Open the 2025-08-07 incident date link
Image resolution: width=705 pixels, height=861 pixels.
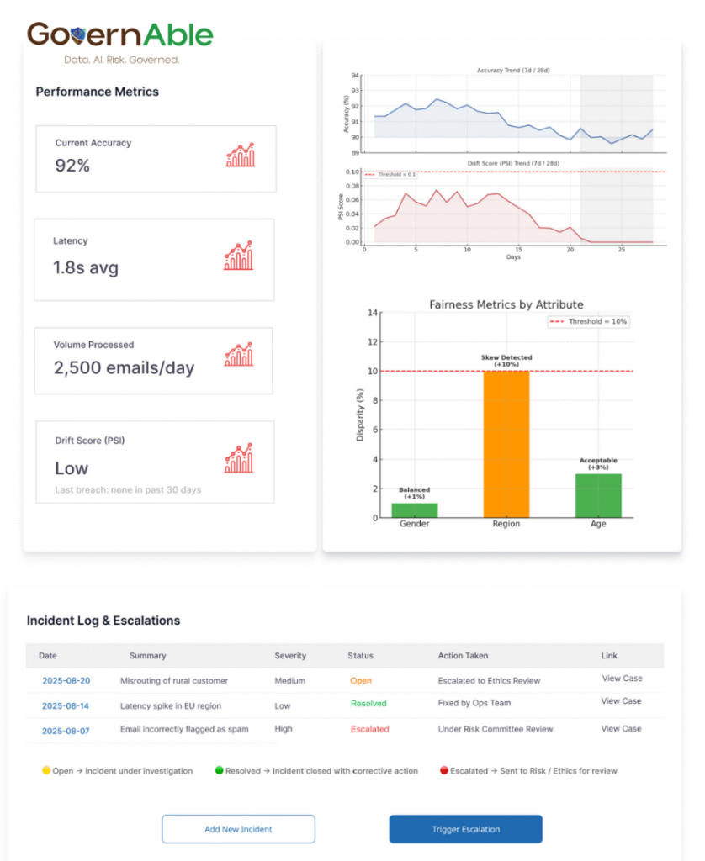[x=66, y=731]
